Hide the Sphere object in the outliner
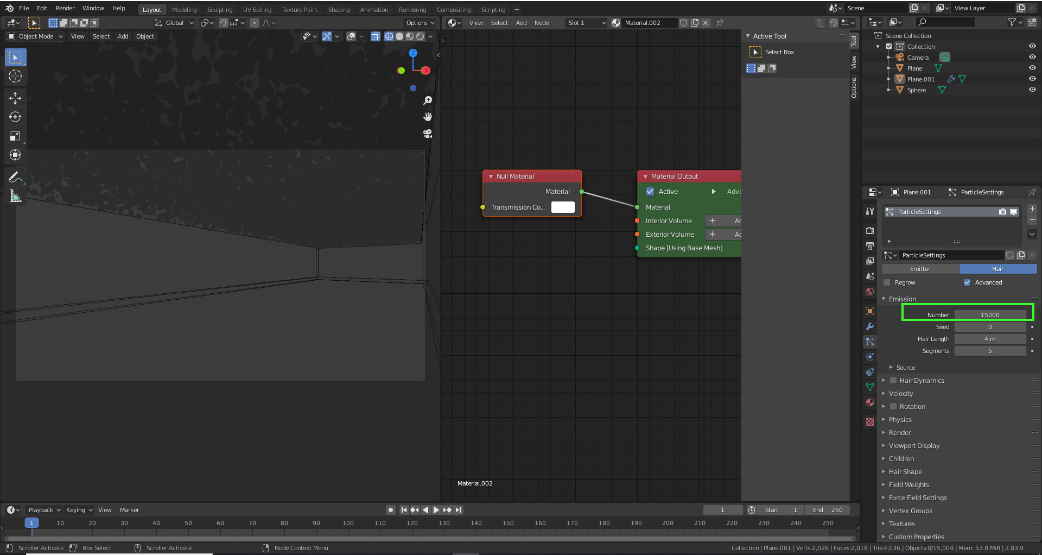This screenshot has width=1042, height=555. point(1032,90)
